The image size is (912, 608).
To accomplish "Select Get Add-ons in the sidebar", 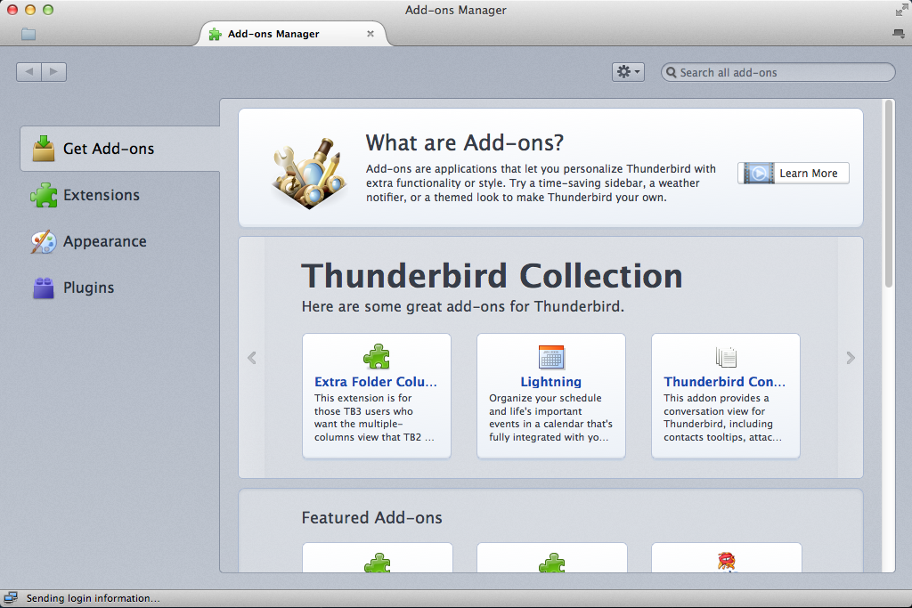I will tap(120, 149).
